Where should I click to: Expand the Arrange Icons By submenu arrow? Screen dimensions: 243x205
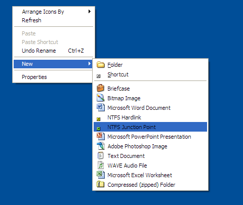tap(90, 12)
